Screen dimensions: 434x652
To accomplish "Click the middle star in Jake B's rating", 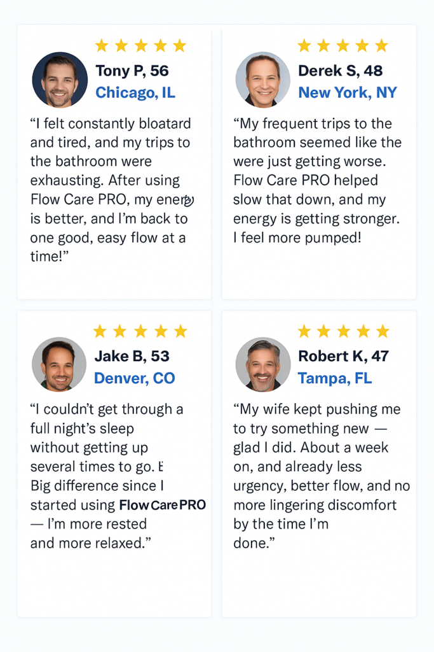I will [x=140, y=331].
